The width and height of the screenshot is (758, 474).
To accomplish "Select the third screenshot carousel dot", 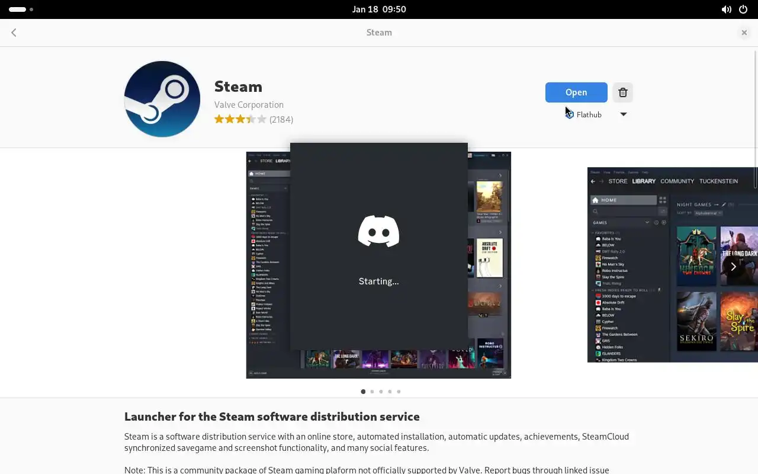I will 381,392.
